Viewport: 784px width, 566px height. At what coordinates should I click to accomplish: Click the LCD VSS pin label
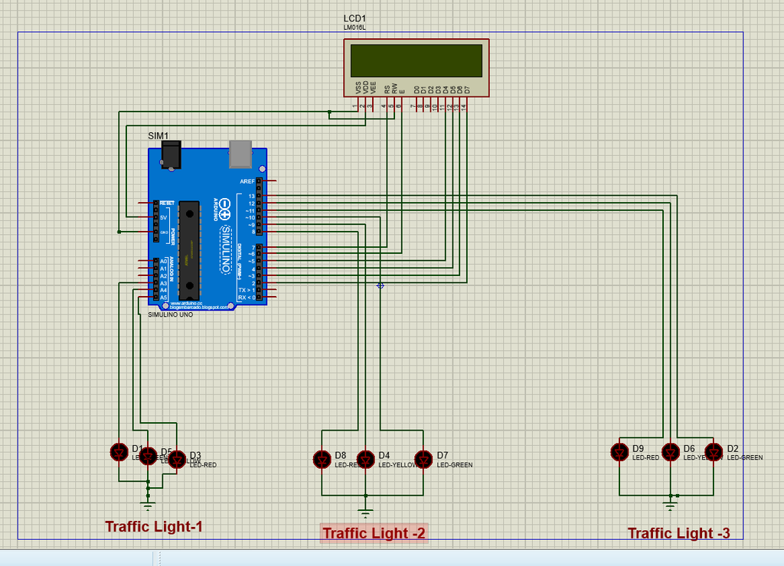click(358, 88)
